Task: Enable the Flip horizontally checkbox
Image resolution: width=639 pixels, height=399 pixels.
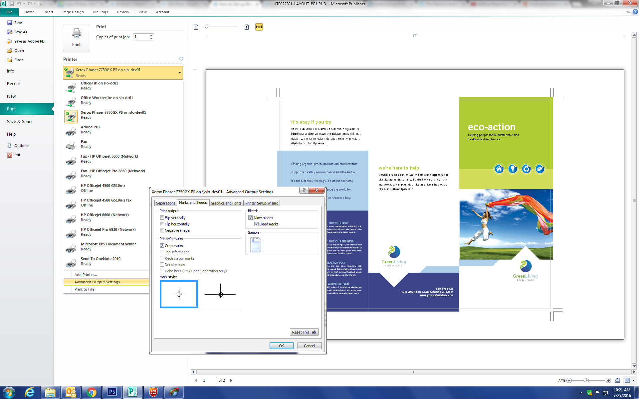Action: click(162, 224)
